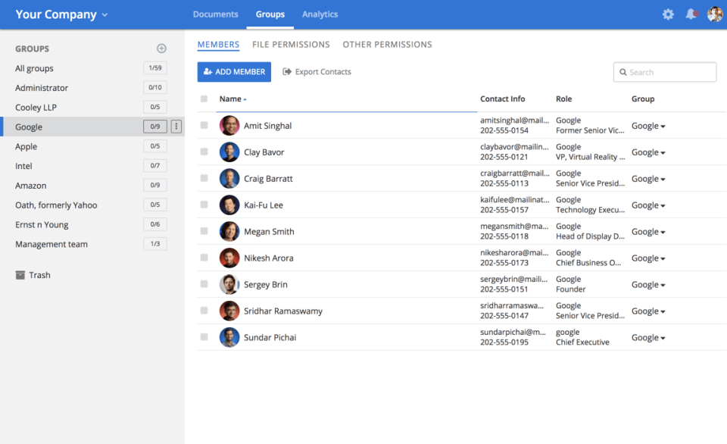Open the user profile avatar menu
This screenshot has height=444, width=727.
coord(715,14)
